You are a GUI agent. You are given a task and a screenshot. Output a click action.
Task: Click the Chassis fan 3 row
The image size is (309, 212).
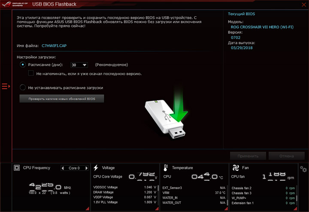click(263, 193)
